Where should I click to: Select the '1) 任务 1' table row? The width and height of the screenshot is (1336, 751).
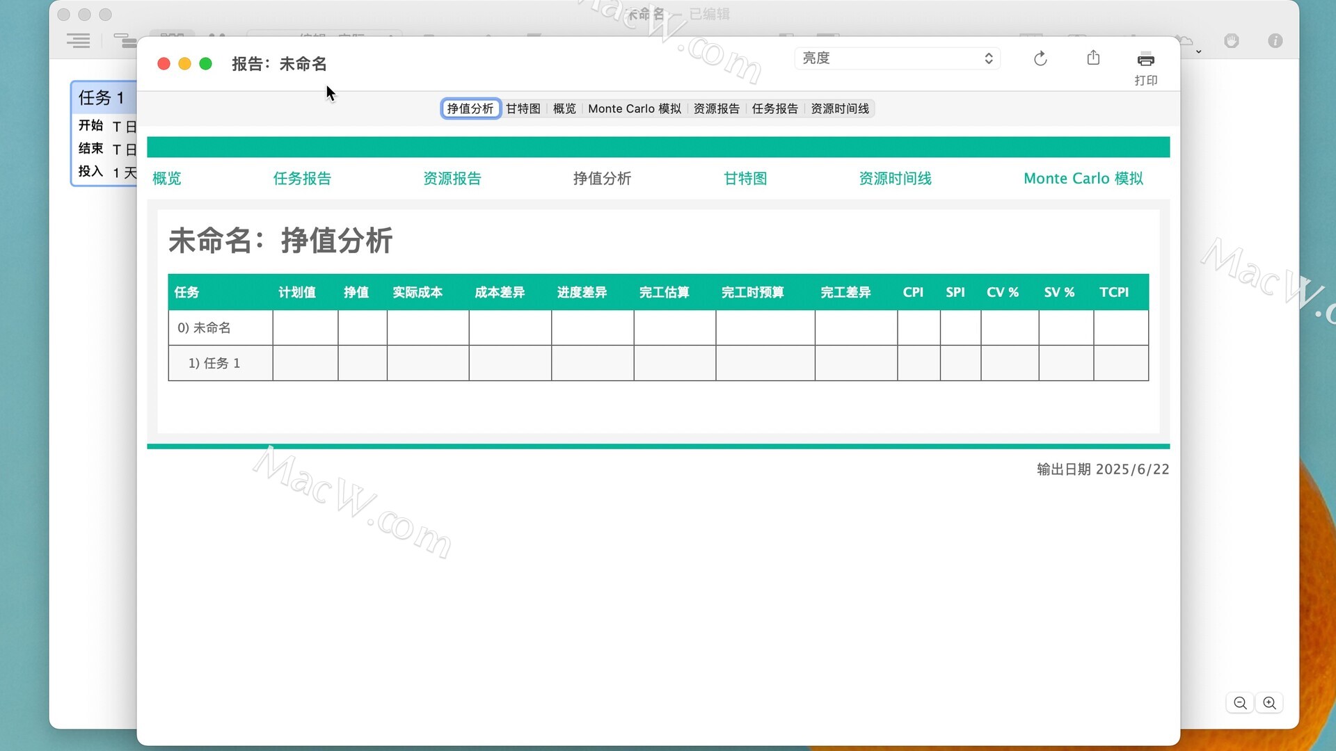pyautogui.click(x=658, y=363)
